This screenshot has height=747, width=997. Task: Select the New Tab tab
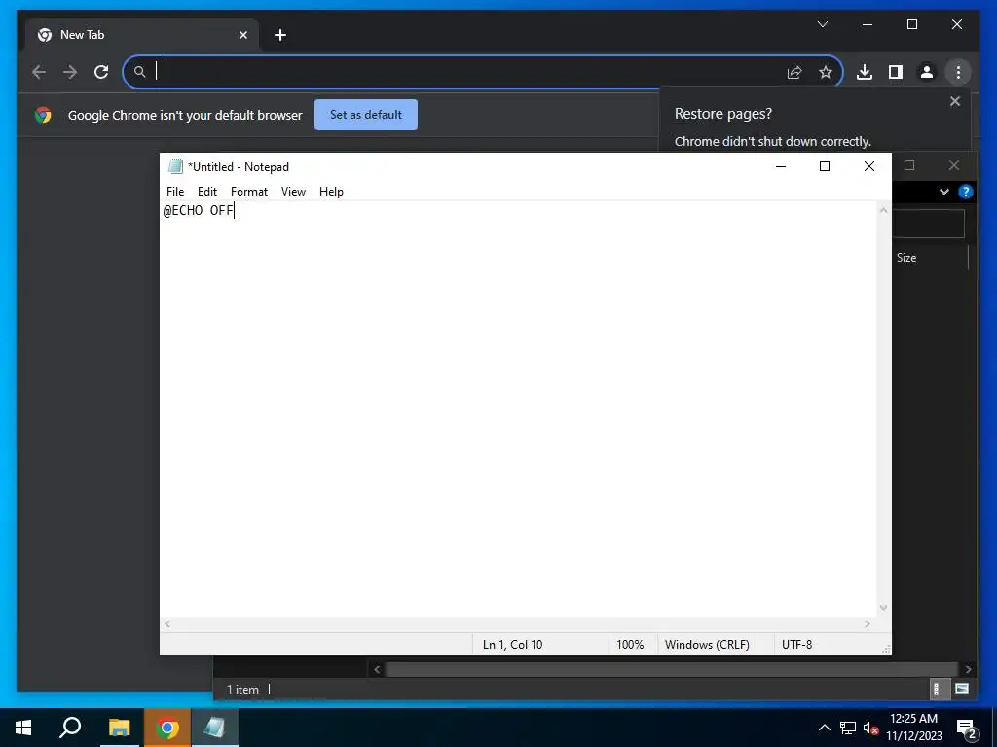click(x=142, y=35)
